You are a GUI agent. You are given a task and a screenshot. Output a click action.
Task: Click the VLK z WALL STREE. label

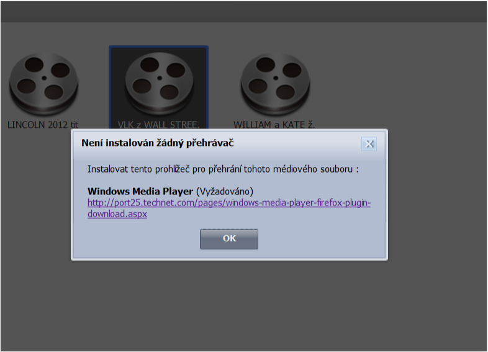click(x=158, y=125)
